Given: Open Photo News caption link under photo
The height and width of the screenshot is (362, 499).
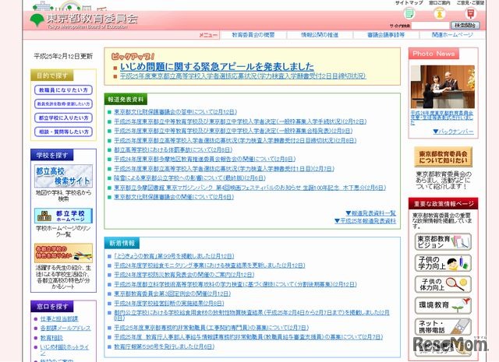Looking at the screenshot, I should [442, 118].
